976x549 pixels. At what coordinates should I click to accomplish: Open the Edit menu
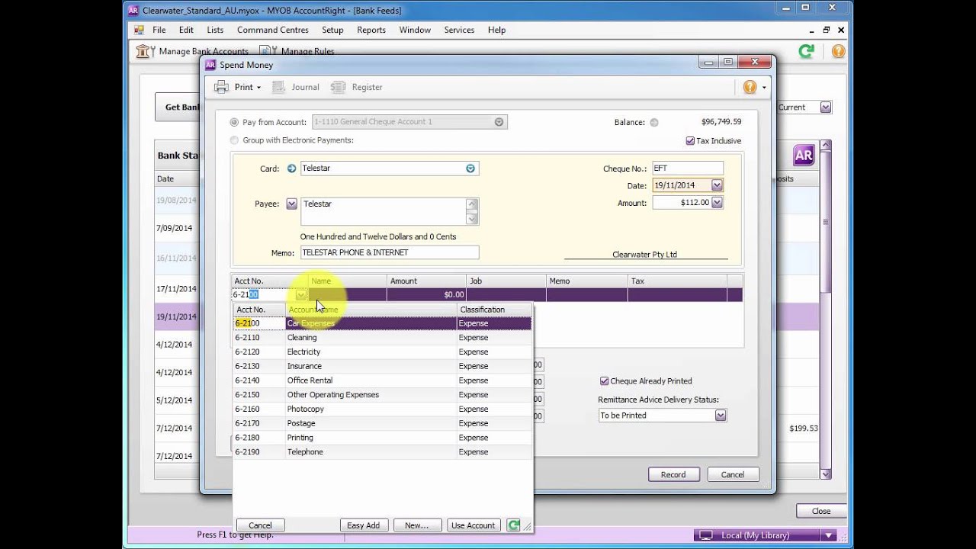pyautogui.click(x=186, y=30)
